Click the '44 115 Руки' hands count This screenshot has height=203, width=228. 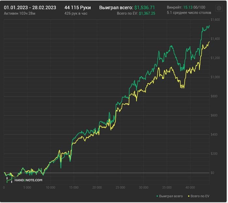(78, 7)
